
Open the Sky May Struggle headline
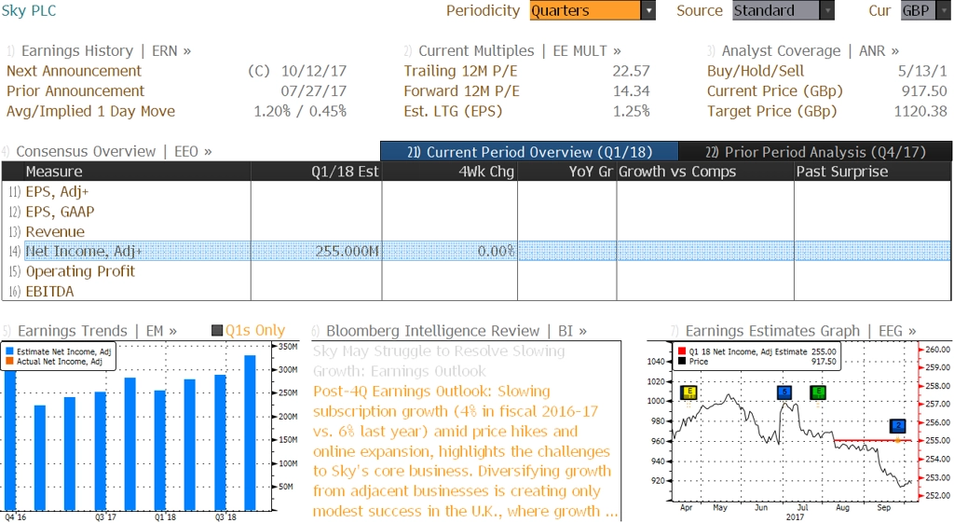click(439, 361)
